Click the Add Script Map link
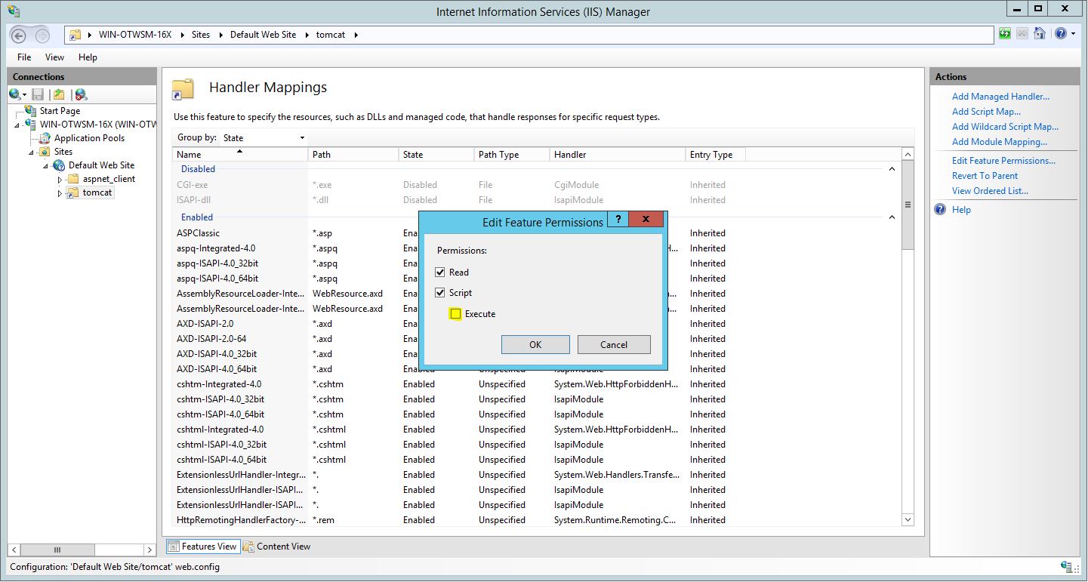Screen dimensions: 1088x582 (x=986, y=112)
